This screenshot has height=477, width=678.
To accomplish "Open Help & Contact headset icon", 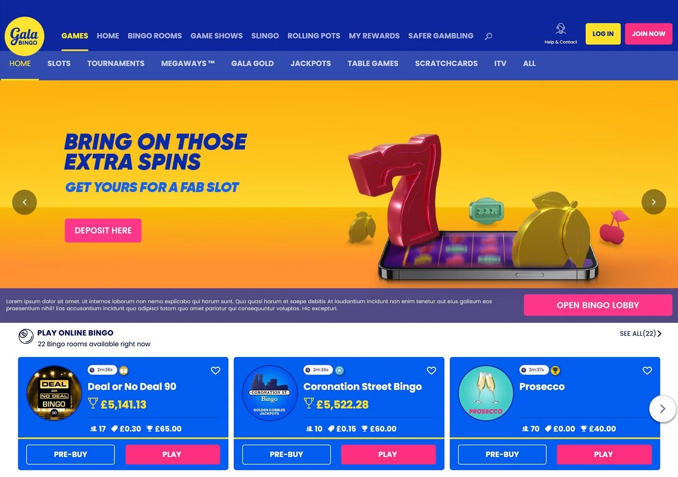I will pos(561,29).
